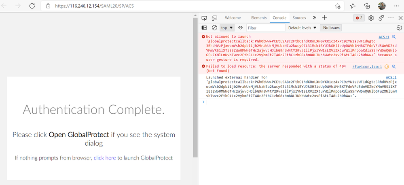Open the Collections icon

[367, 6]
